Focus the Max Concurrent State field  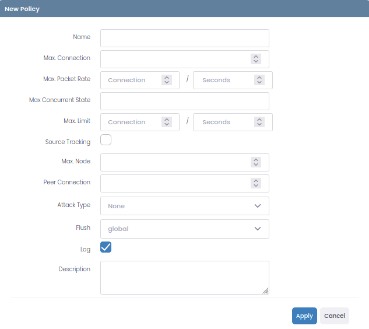pyautogui.click(x=185, y=101)
